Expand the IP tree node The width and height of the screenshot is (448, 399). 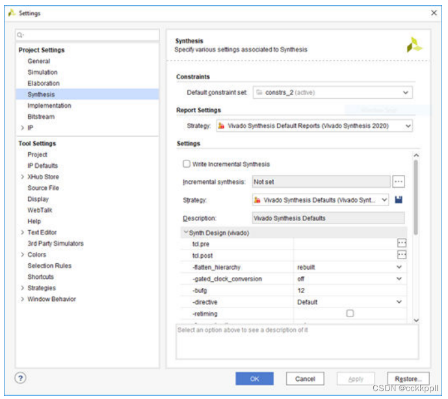coord(22,127)
